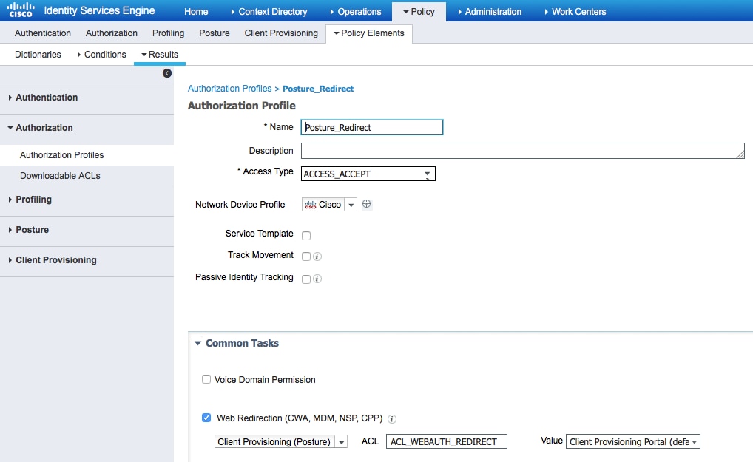
Task: Expand Client Provisioning in the sidebar
Action: [55, 260]
